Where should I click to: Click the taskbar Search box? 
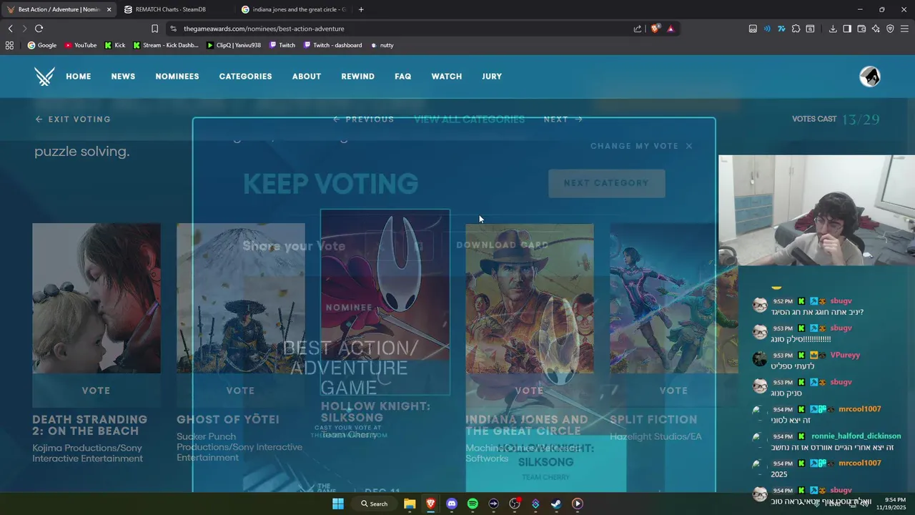point(375,504)
